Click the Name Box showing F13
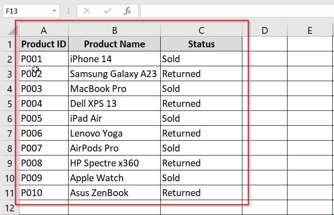Image resolution: width=334 pixels, height=215 pixels. 31,11
